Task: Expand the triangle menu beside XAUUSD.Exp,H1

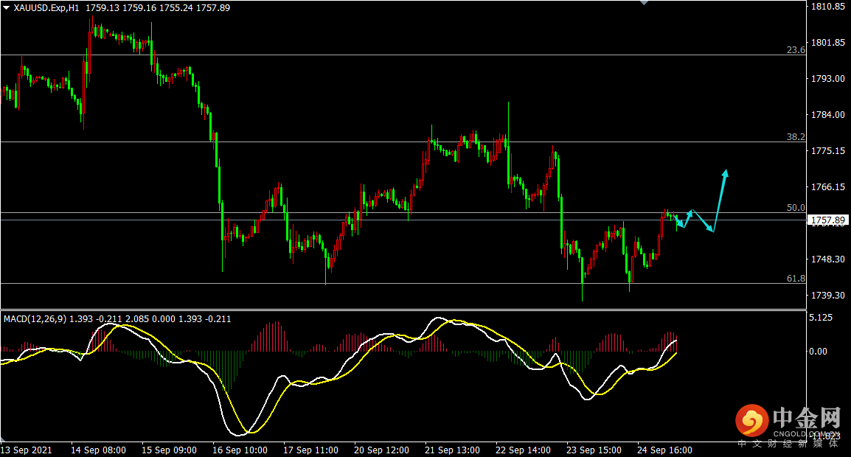Action: tap(7, 8)
